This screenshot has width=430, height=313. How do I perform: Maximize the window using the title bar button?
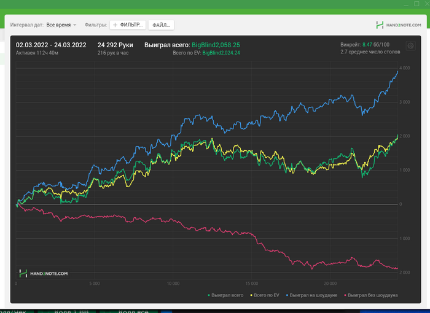pos(416,4)
